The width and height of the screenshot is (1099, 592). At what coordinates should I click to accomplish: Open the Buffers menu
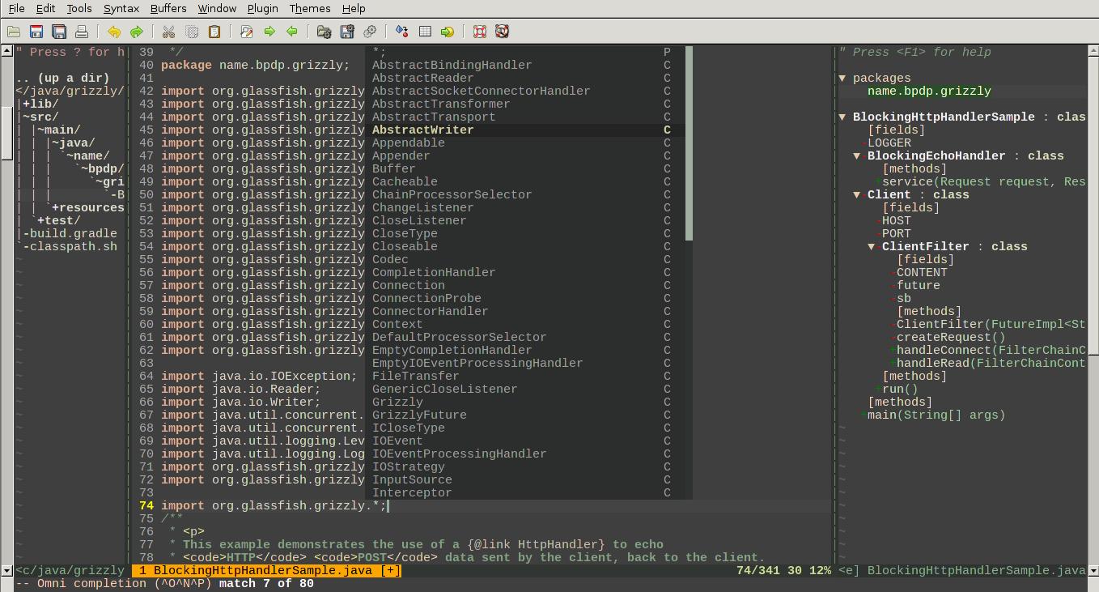pos(168,8)
